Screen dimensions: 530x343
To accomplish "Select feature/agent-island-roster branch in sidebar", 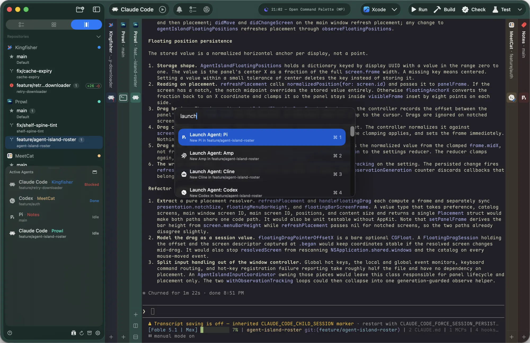I will pos(54,142).
